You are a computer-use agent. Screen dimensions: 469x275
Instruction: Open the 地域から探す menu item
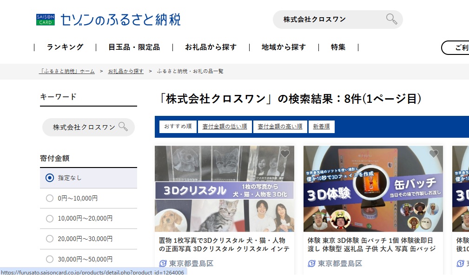[x=284, y=47]
